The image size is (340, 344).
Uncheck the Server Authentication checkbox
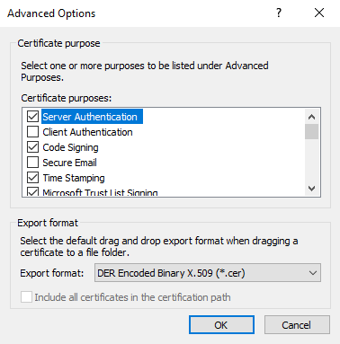tap(32, 117)
